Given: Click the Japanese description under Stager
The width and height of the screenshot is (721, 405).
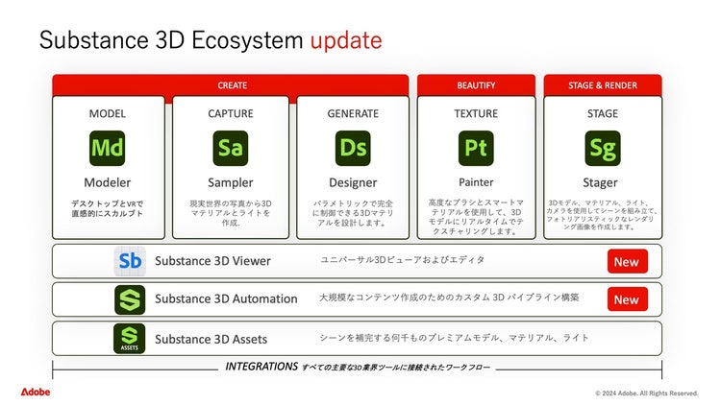Looking at the screenshot, I should point(603,215).
